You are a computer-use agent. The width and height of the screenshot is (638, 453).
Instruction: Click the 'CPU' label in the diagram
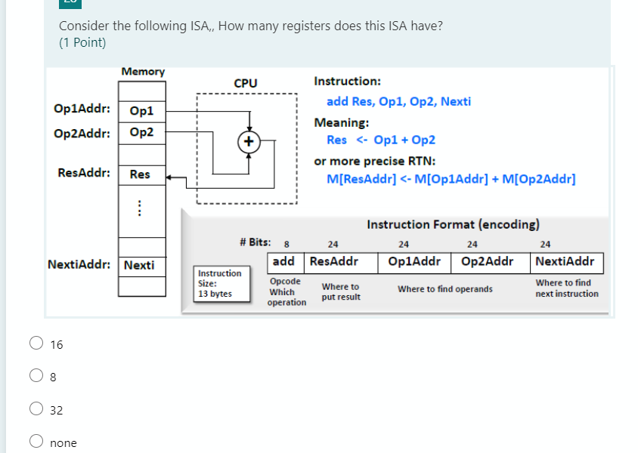coord(246,83)
